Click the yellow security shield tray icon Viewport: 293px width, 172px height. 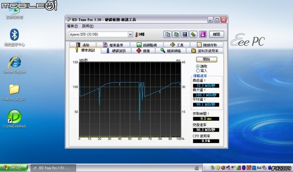coord(218,167)
